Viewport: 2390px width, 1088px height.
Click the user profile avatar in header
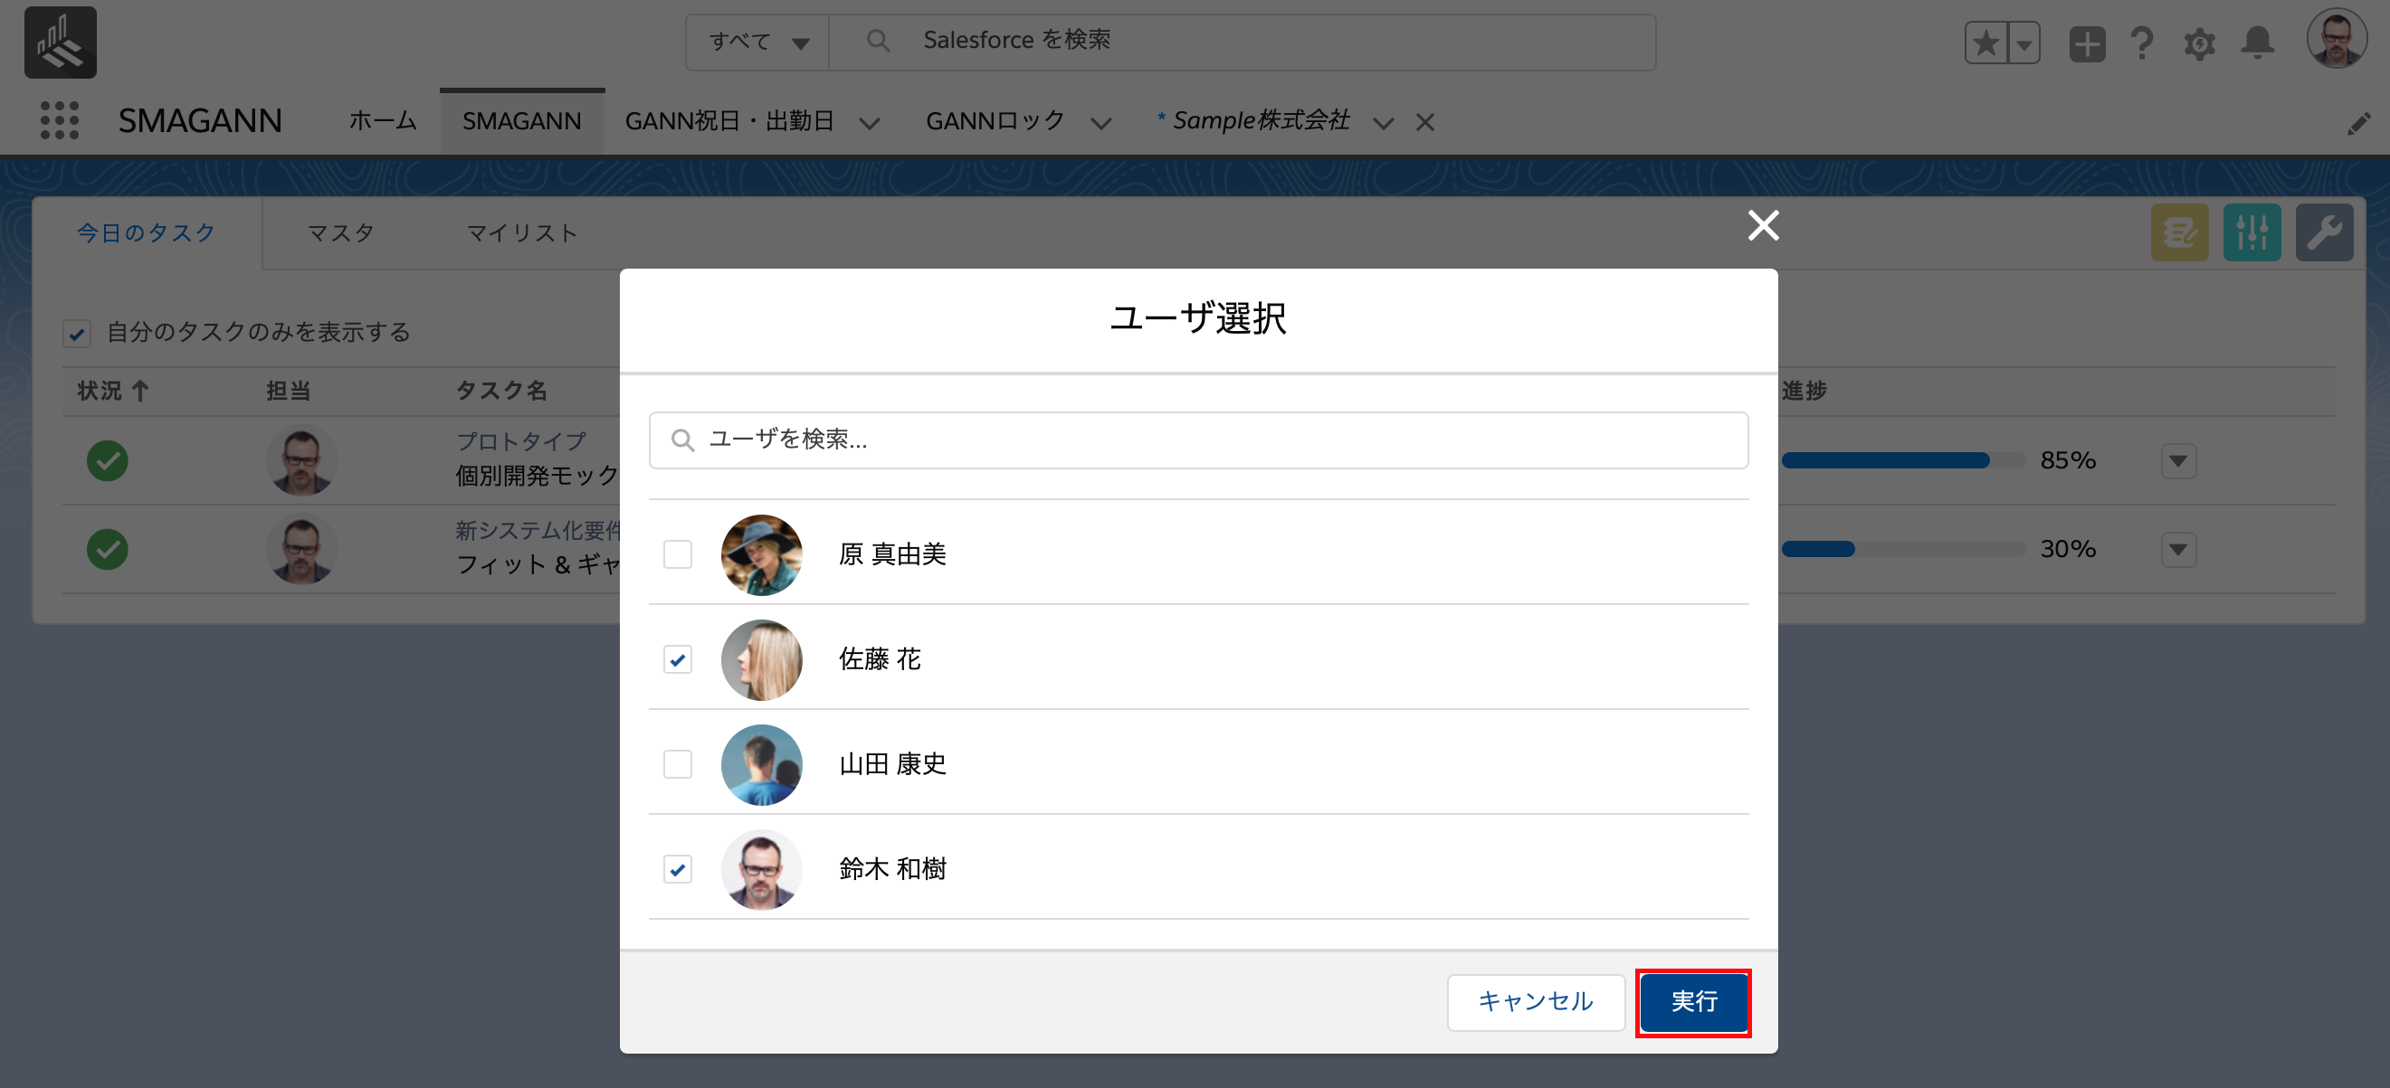click(x=2337, y=39)
